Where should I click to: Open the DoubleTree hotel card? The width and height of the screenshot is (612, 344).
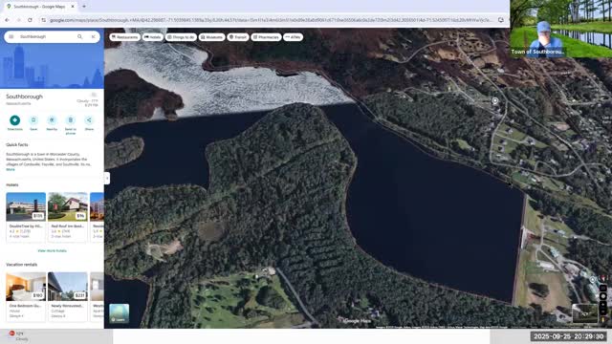(26, 217)
